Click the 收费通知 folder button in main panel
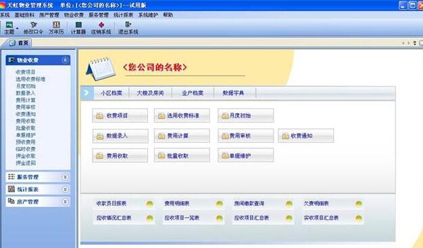Screen dimensions: 423x248 tap(306, 136)
